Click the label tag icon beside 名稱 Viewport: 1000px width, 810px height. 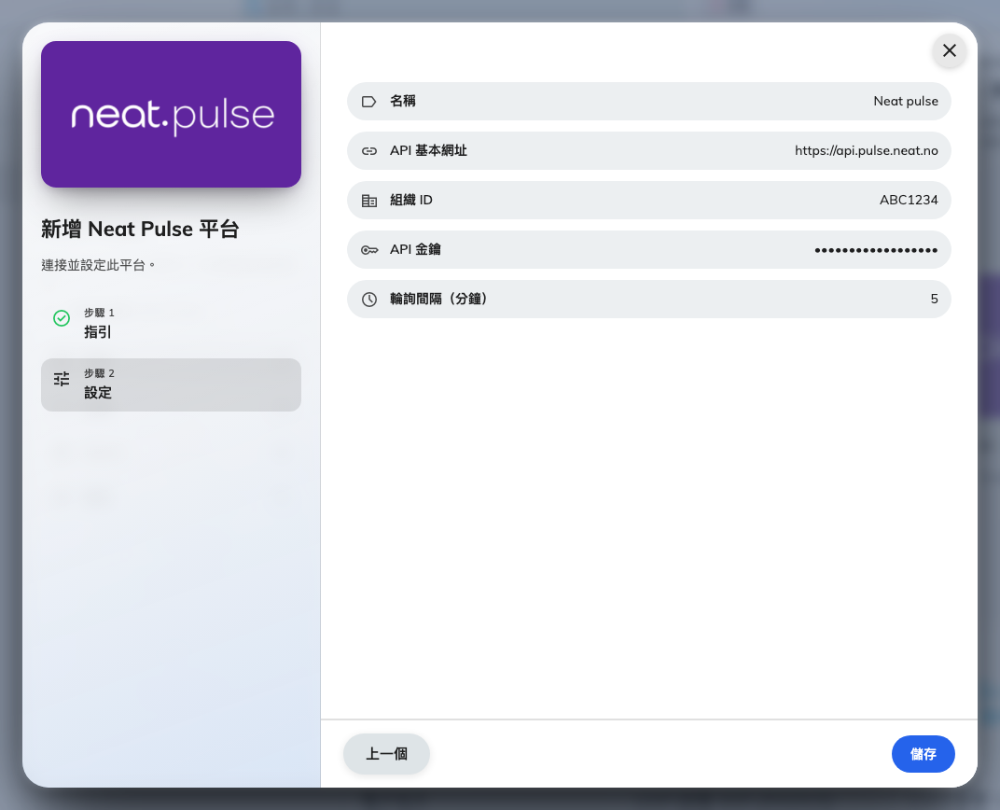click(369, 102)
